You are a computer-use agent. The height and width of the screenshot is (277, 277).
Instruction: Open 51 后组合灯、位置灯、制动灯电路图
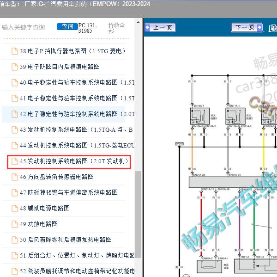(77, 256)
